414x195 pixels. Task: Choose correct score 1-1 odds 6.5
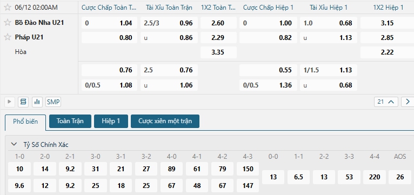tap(298, 177)
